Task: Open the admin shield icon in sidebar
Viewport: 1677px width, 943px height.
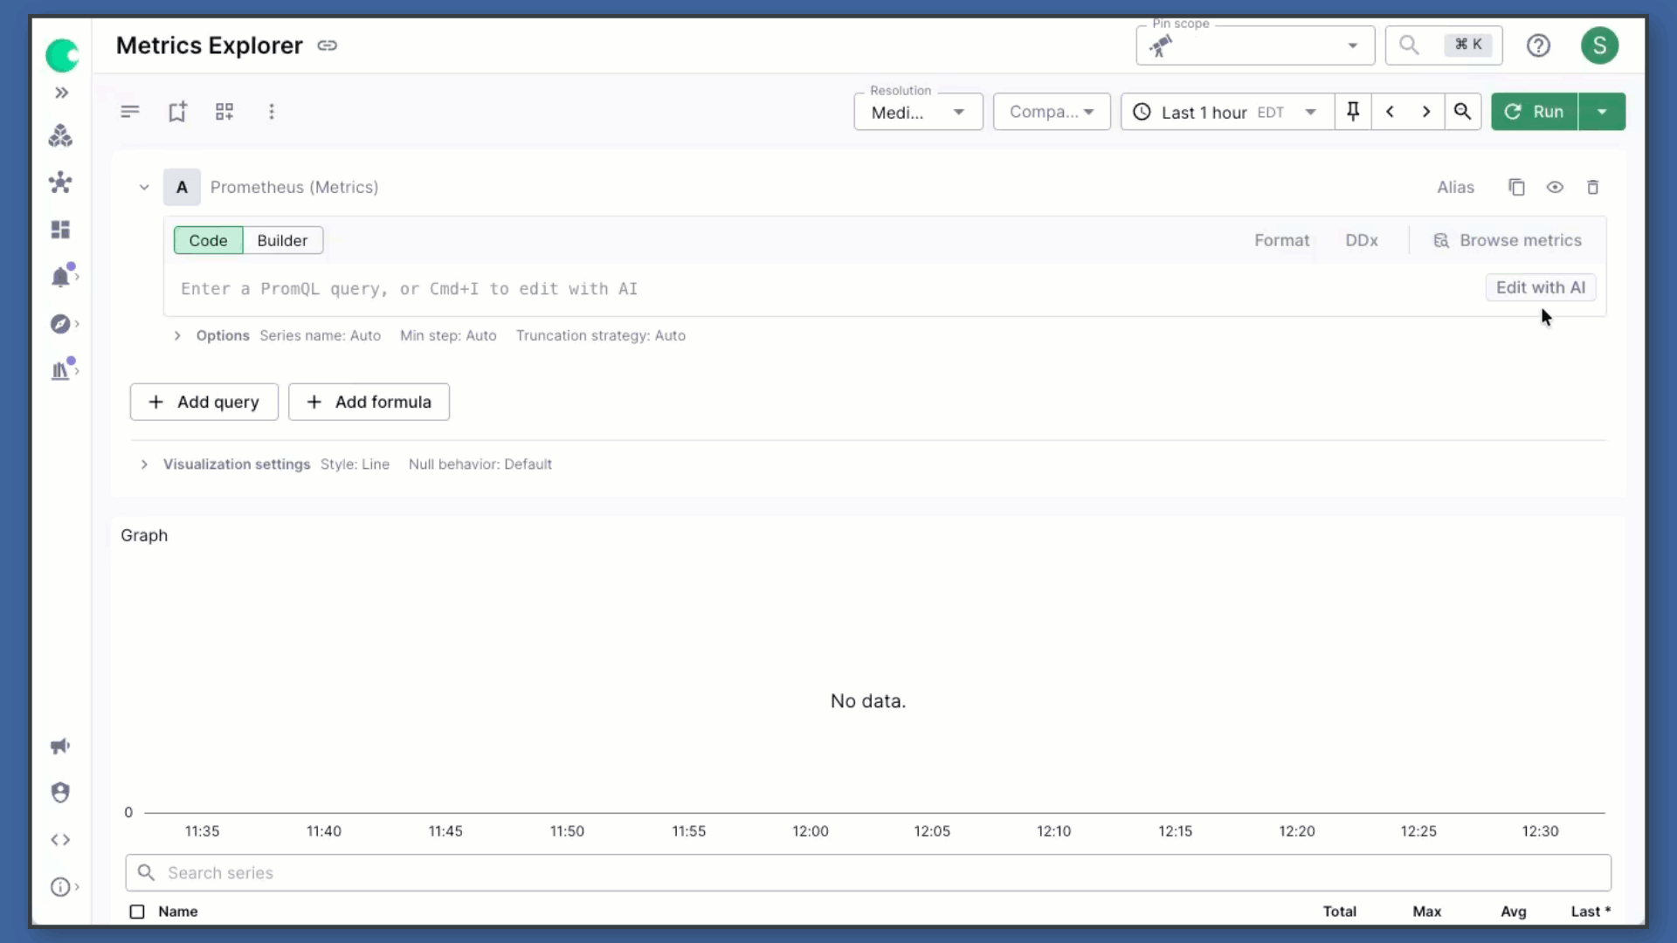Action: pos(60,793)
